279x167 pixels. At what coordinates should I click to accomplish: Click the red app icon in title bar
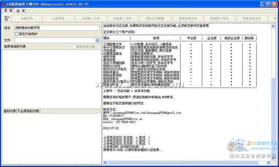point(4,4)
